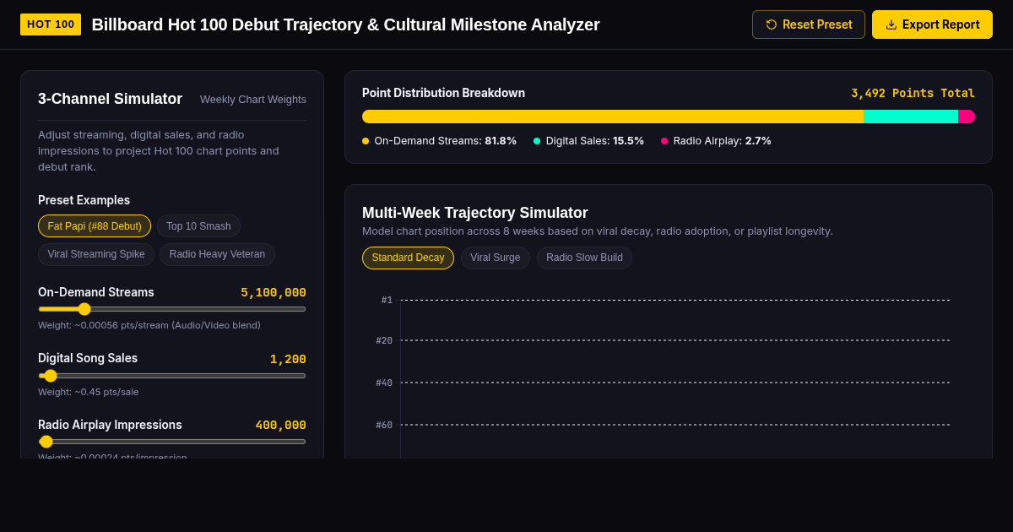Click the 3,492 Points Total readout
The height and width of the screenshot is (532, 1013).
tap(913, 94)
